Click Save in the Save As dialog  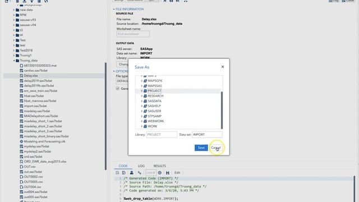201,148
